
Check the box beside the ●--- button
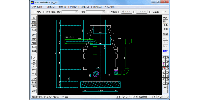pyautogui.click(x=119, y=12)
